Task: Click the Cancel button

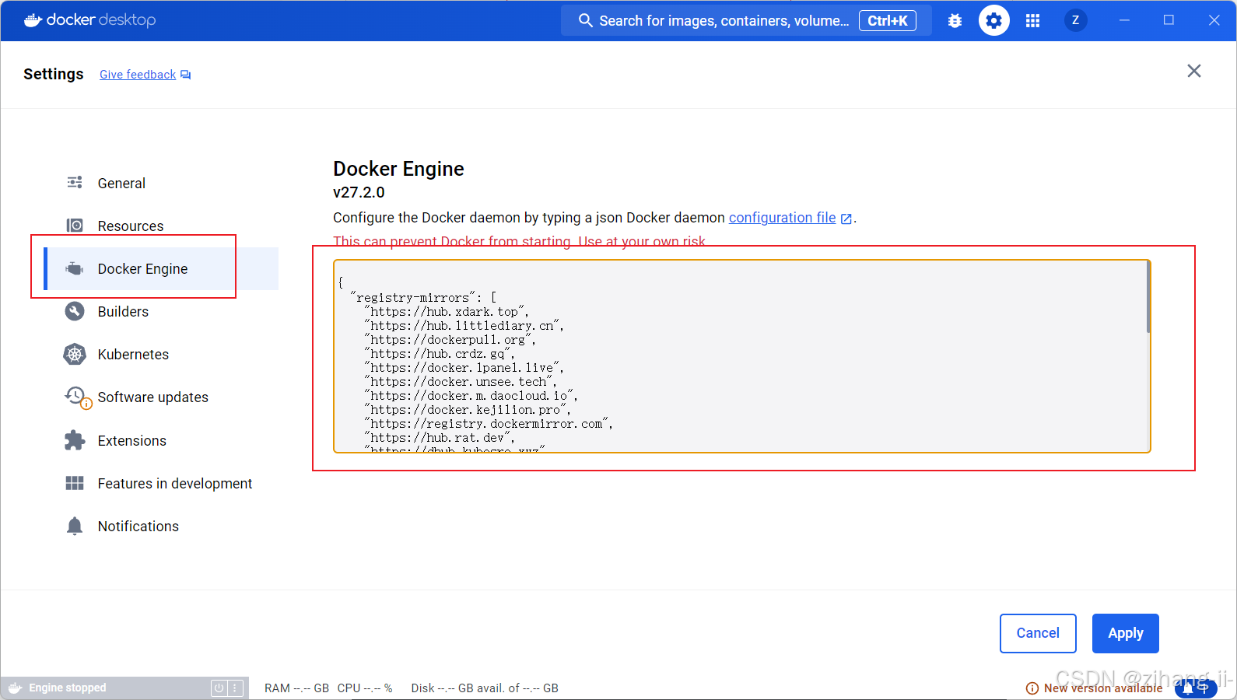Action: (1038, 633)
